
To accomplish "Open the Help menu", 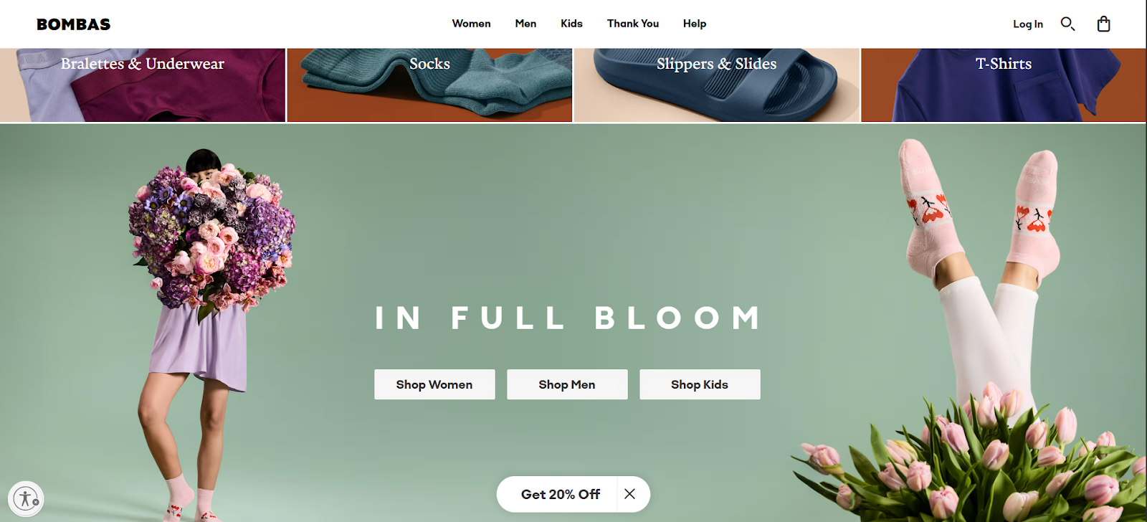I will 695,24.
